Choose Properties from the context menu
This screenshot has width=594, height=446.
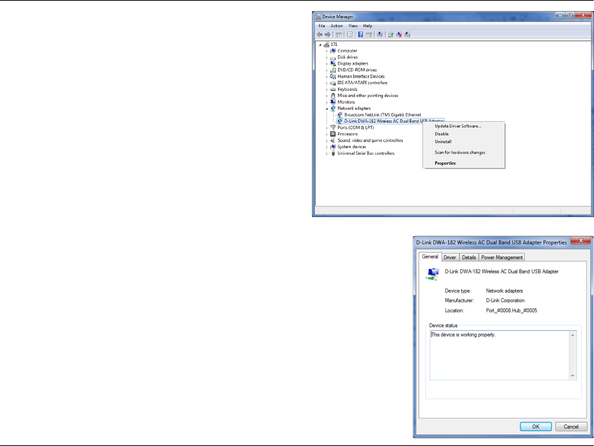(x=464, y=163)
